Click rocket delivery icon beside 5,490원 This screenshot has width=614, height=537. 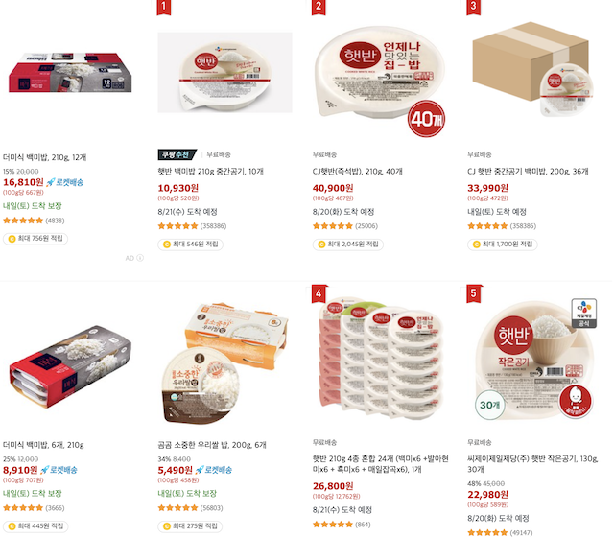click(200, 470)
